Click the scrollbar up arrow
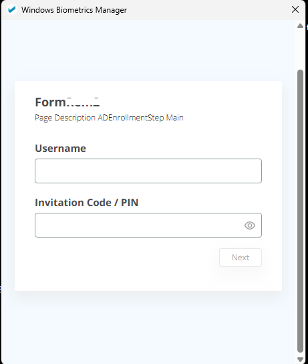The width and height of the screenshot is (308, 364). pyautogui.click(x=300, y=26)
